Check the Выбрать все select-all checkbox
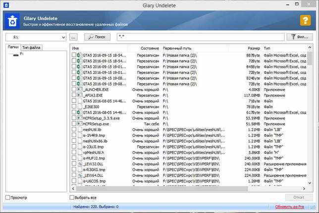This screenshot has height=213, width=319. pos(72,197)
